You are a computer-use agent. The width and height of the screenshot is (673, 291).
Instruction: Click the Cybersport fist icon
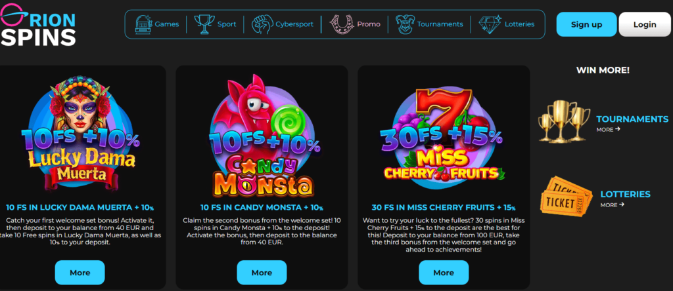[x=262, y=24]
